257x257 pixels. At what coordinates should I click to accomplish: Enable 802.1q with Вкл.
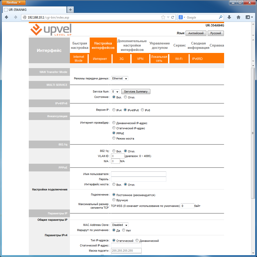(x=114, y=151)
